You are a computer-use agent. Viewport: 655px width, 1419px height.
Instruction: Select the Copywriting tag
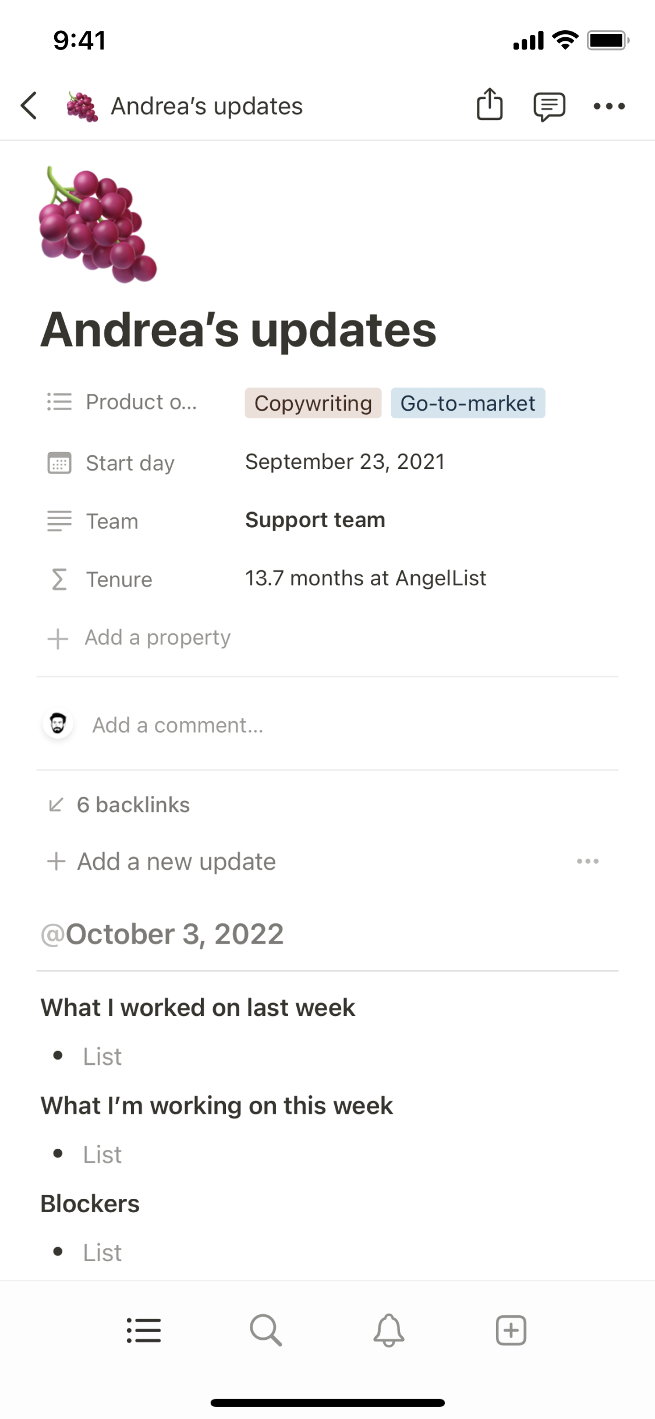point(313,403)
